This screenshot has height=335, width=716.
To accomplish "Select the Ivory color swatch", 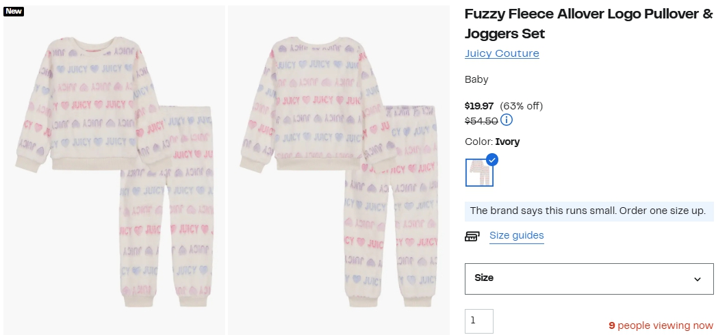I will (x=479, y=172).
